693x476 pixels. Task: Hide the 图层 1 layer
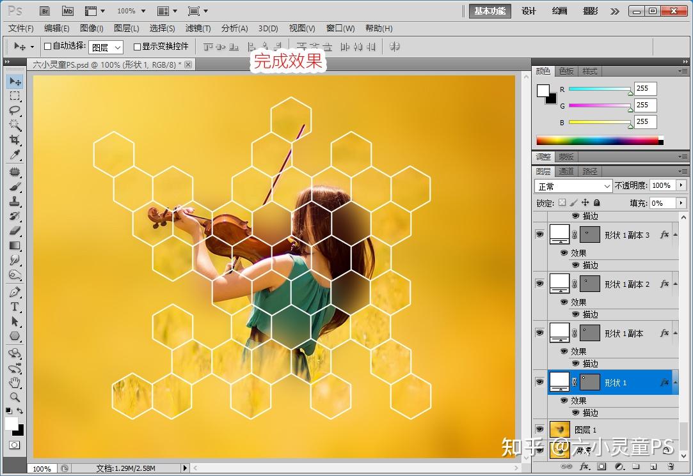coord(539,429)
